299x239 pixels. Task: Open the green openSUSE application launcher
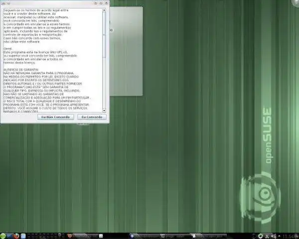pyautogui.click(x=3, y=236)
